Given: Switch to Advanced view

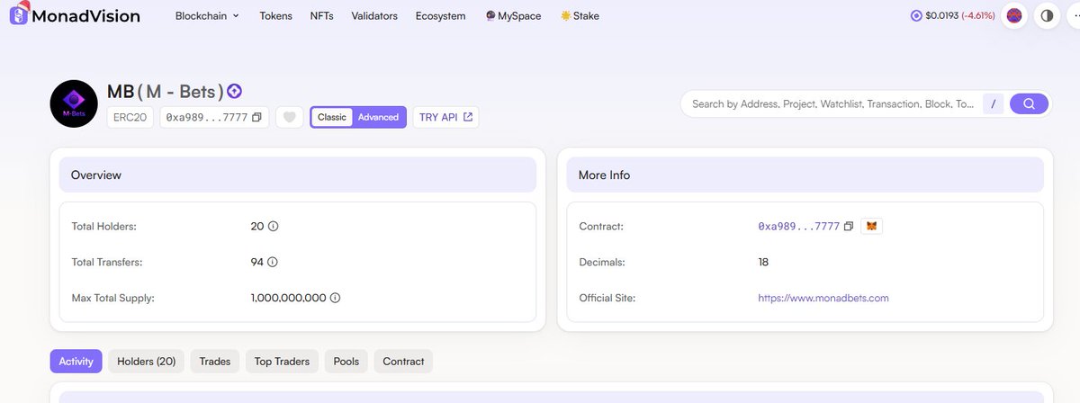Looking at the screenshot, I should point(378,117).
